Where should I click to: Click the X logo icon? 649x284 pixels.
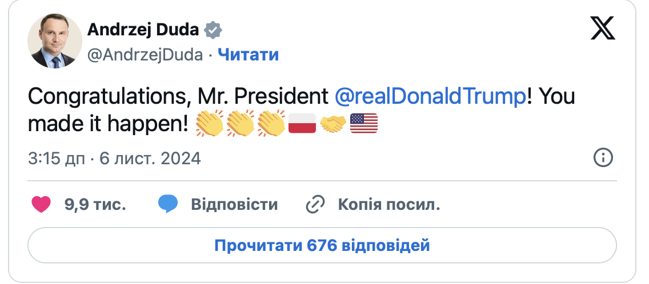pyautogui.click(x=603, y=28)
